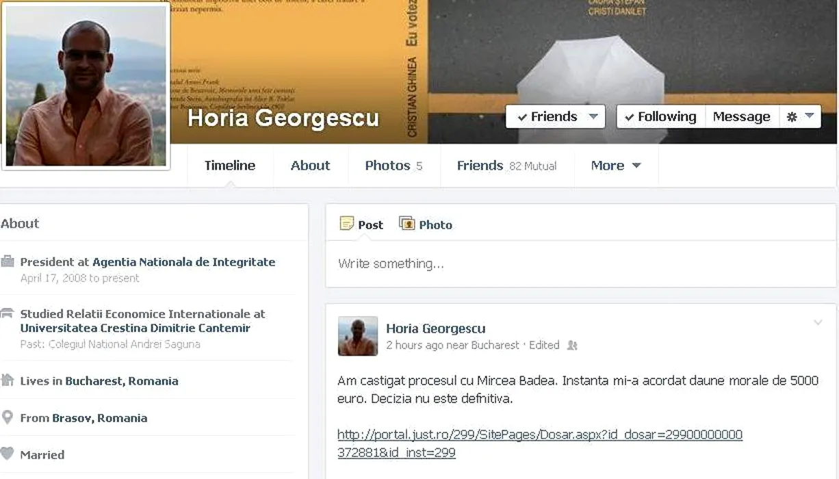Click the location pin icon beside From
This screenshot has width=839, height=479.
coord(8,417)
